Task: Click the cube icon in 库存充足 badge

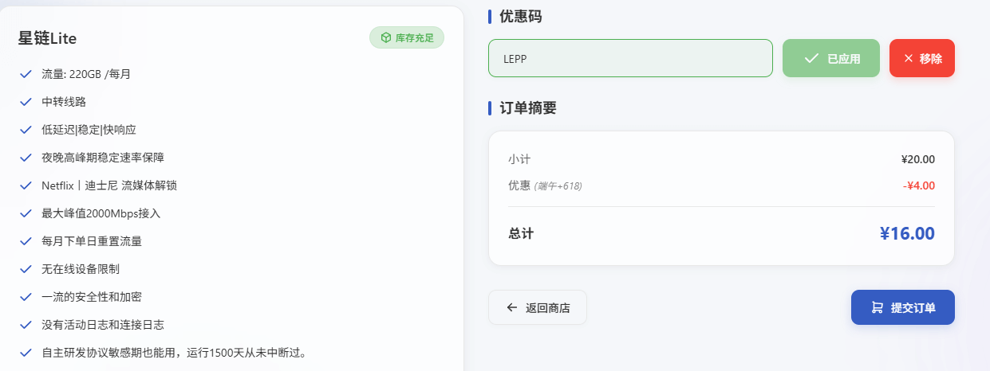Action: [x=385, y=37]
